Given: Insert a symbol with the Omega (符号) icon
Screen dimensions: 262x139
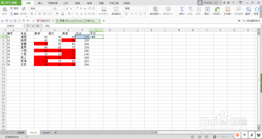Looking at the screenshot, I should pyautogui.click(x=257, y=9).
